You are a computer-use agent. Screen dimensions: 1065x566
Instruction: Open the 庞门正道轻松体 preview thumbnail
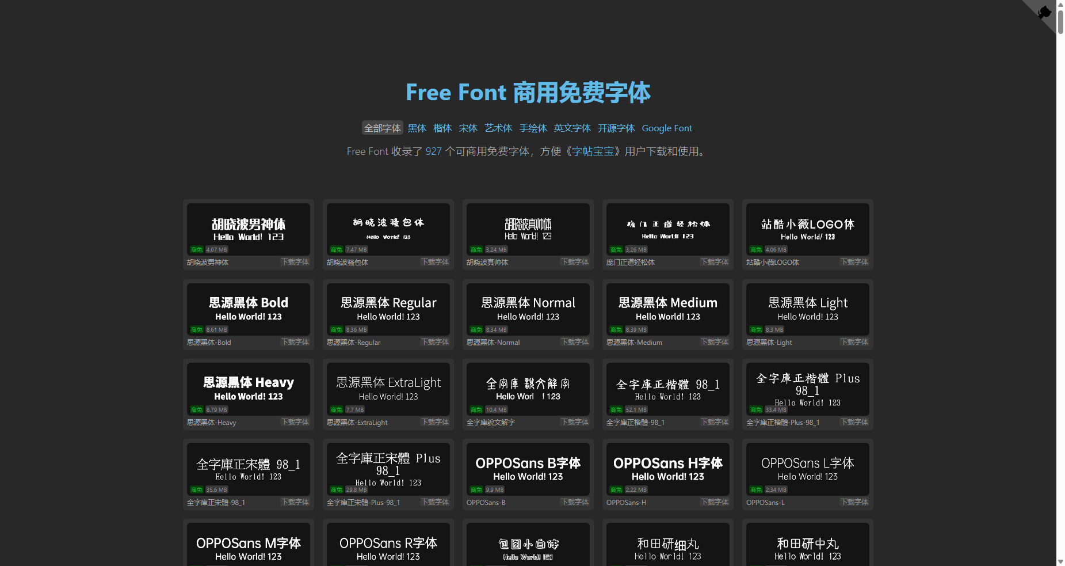(x=668, y=229)
